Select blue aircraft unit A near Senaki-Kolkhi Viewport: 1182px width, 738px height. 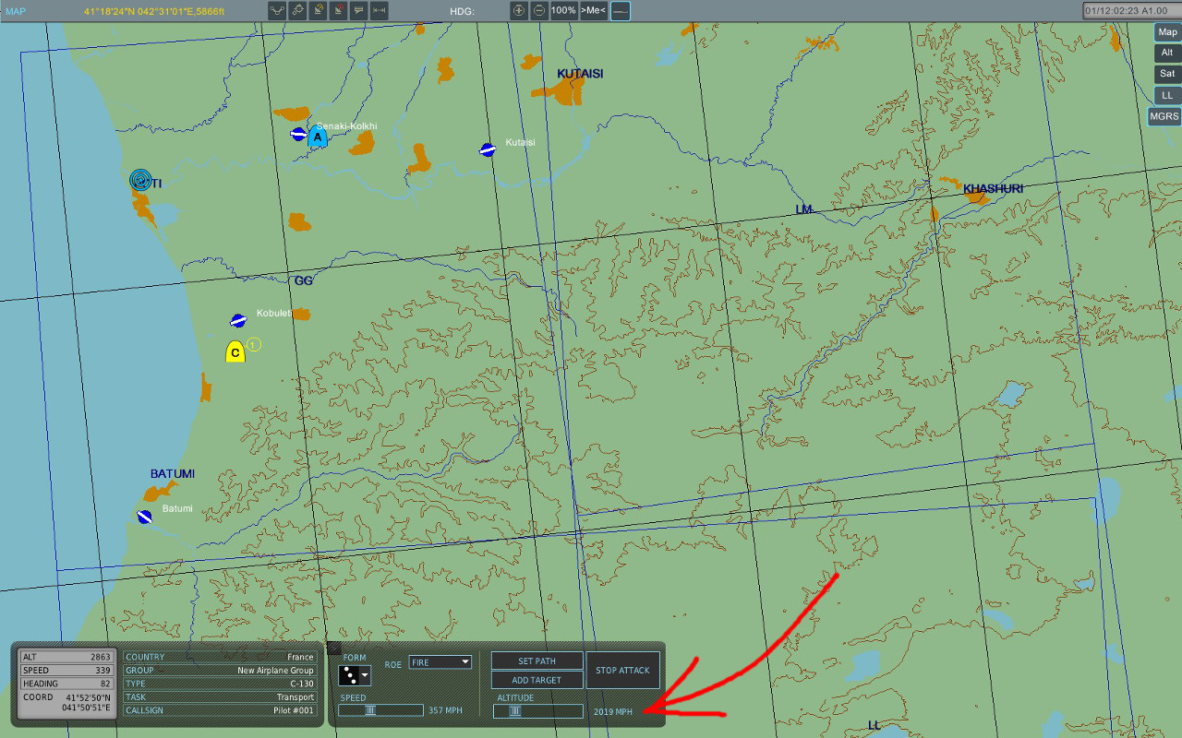(x=317, y=138)
